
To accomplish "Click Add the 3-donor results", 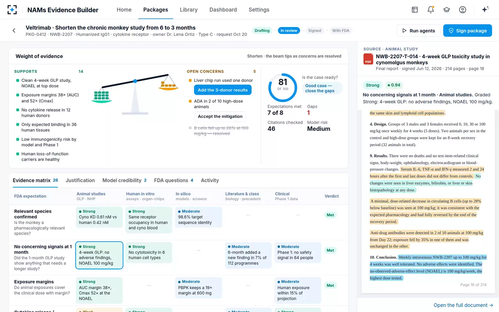I will [223, 90].
